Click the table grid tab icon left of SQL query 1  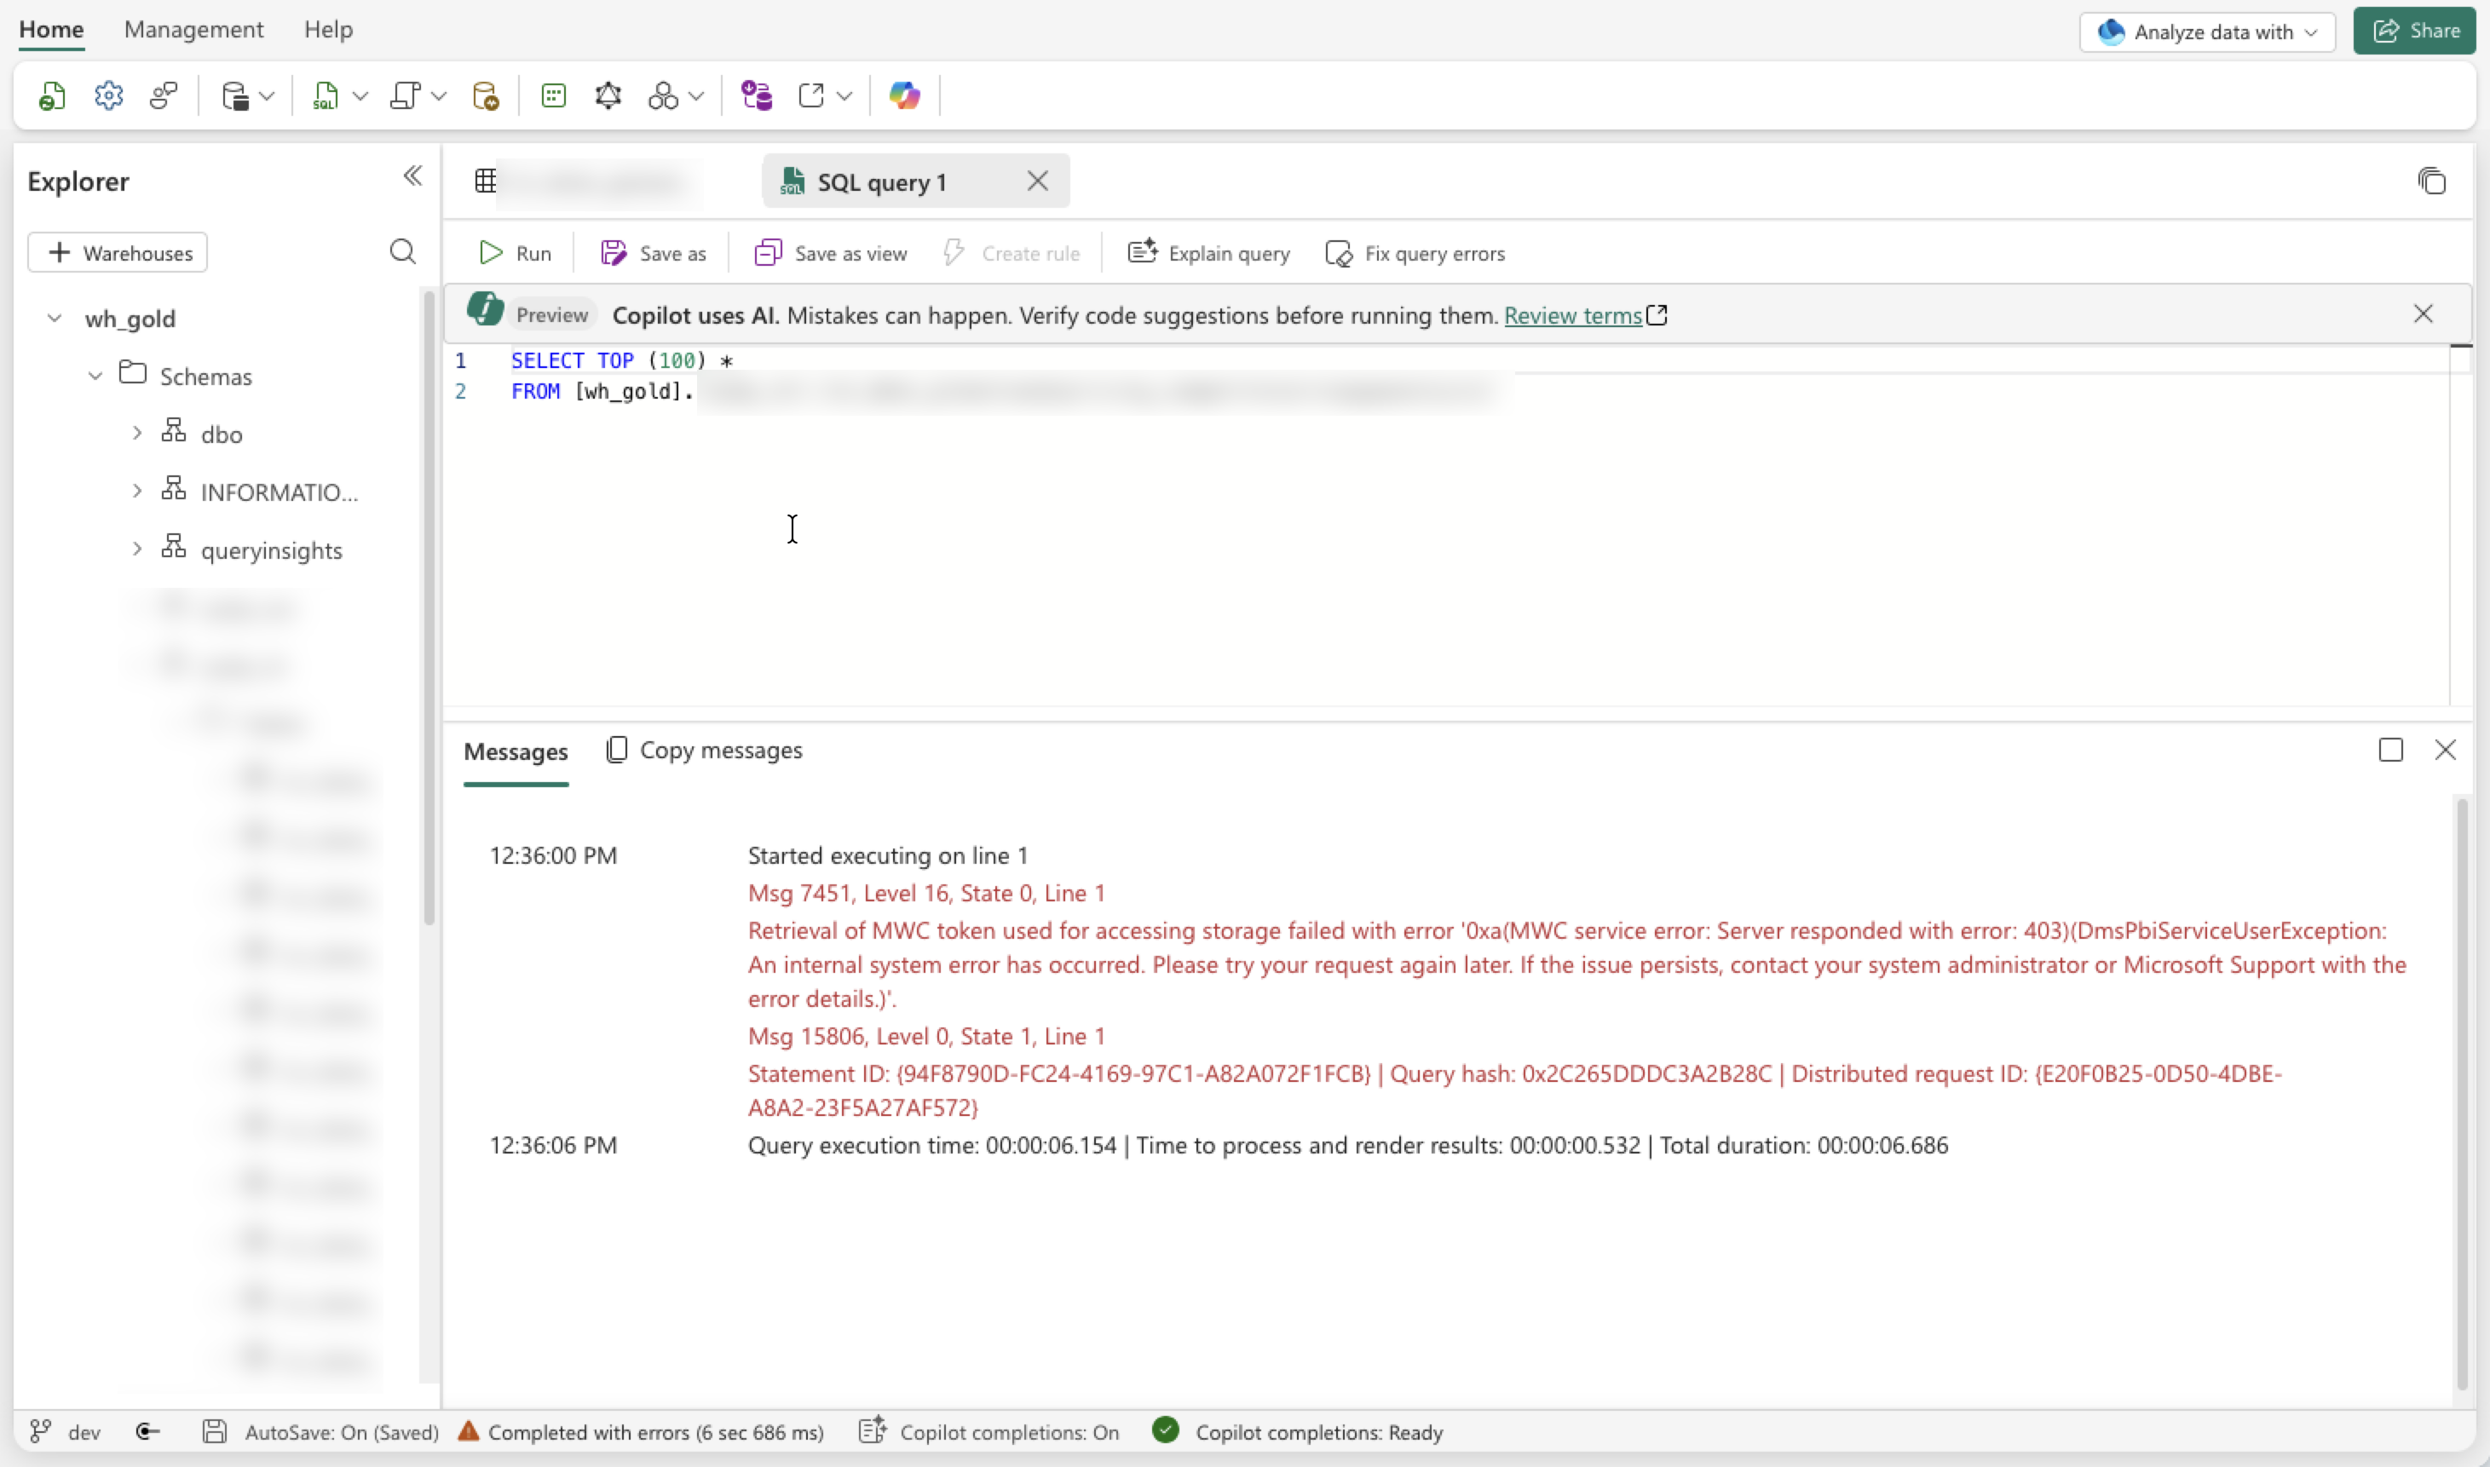click(486, 181)
